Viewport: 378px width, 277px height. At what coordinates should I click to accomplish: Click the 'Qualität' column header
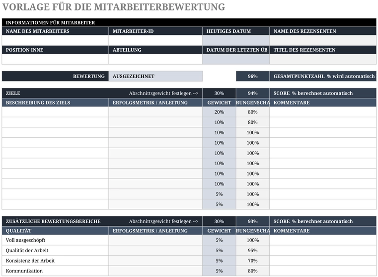coord(55,231)
